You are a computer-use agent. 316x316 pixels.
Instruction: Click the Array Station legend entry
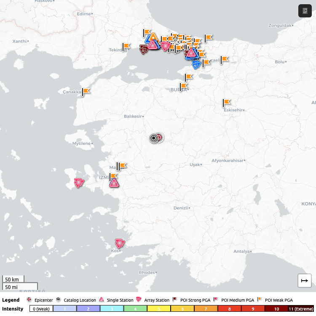tap(153, 300)
